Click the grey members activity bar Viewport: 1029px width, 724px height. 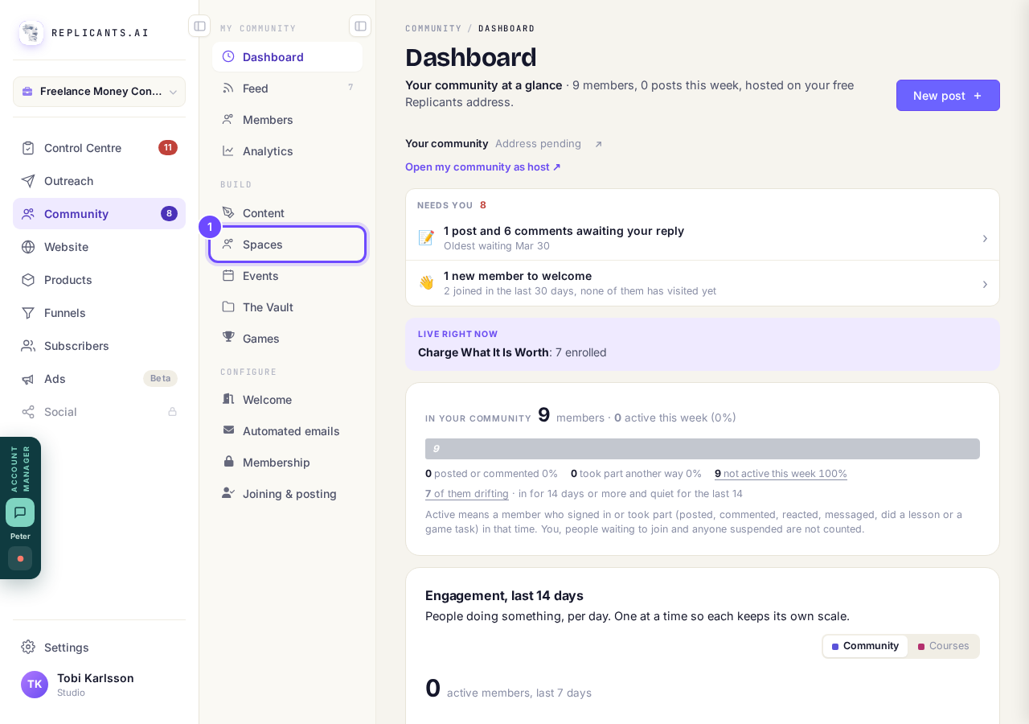703,449
